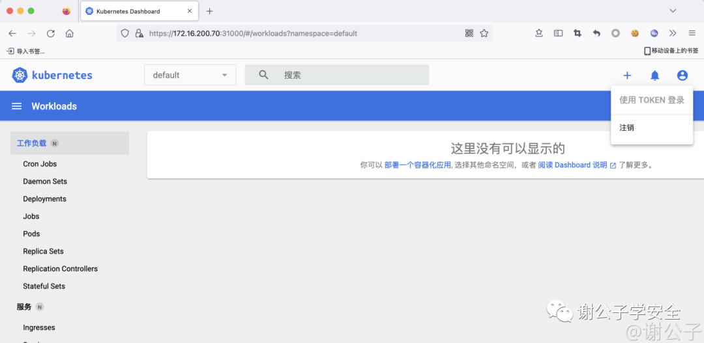Open the notifications bell icon
This screenshot has height=343, width=704.
655,75
